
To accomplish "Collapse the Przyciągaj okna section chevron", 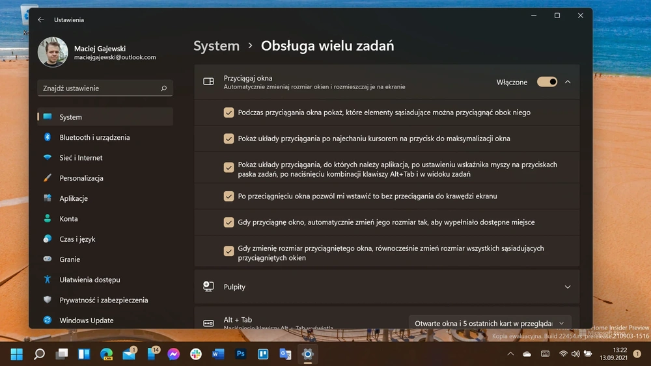I will tap(568, 82).
